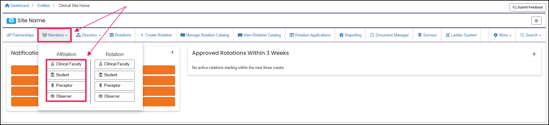549x125 pixels.
Task: Collapse the Members dropdown menu
Action: pyautogui.click(x=55, y=35)
